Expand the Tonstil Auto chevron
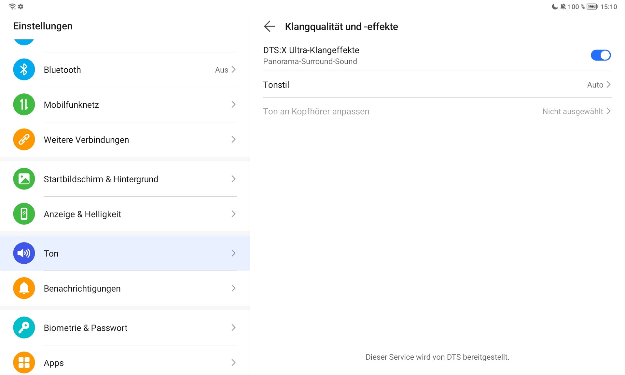This screenshot has width=625, height=375. (608, 85)
